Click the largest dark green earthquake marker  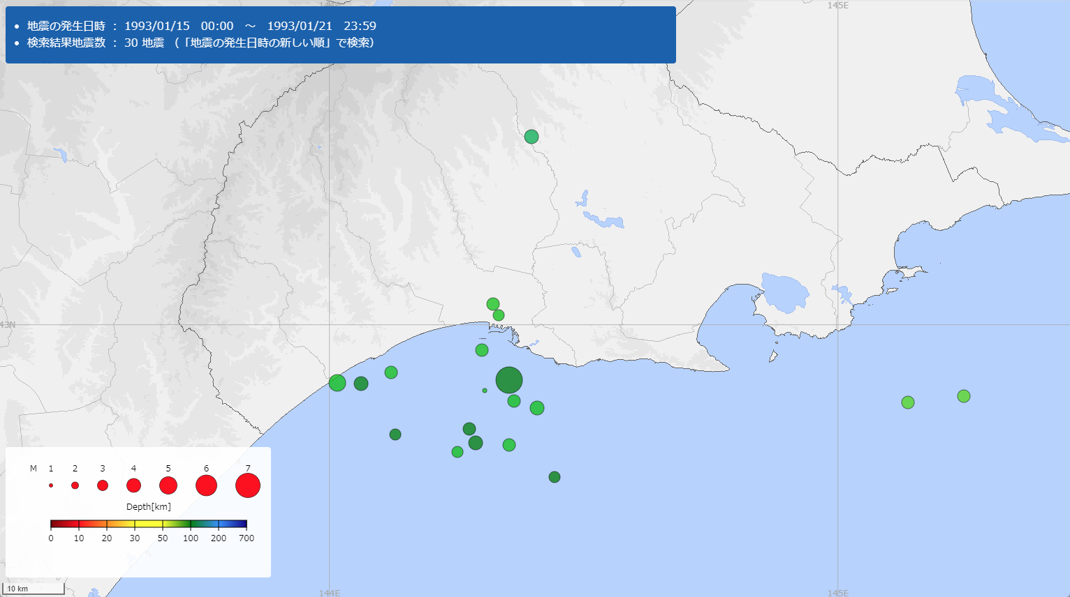509,380
